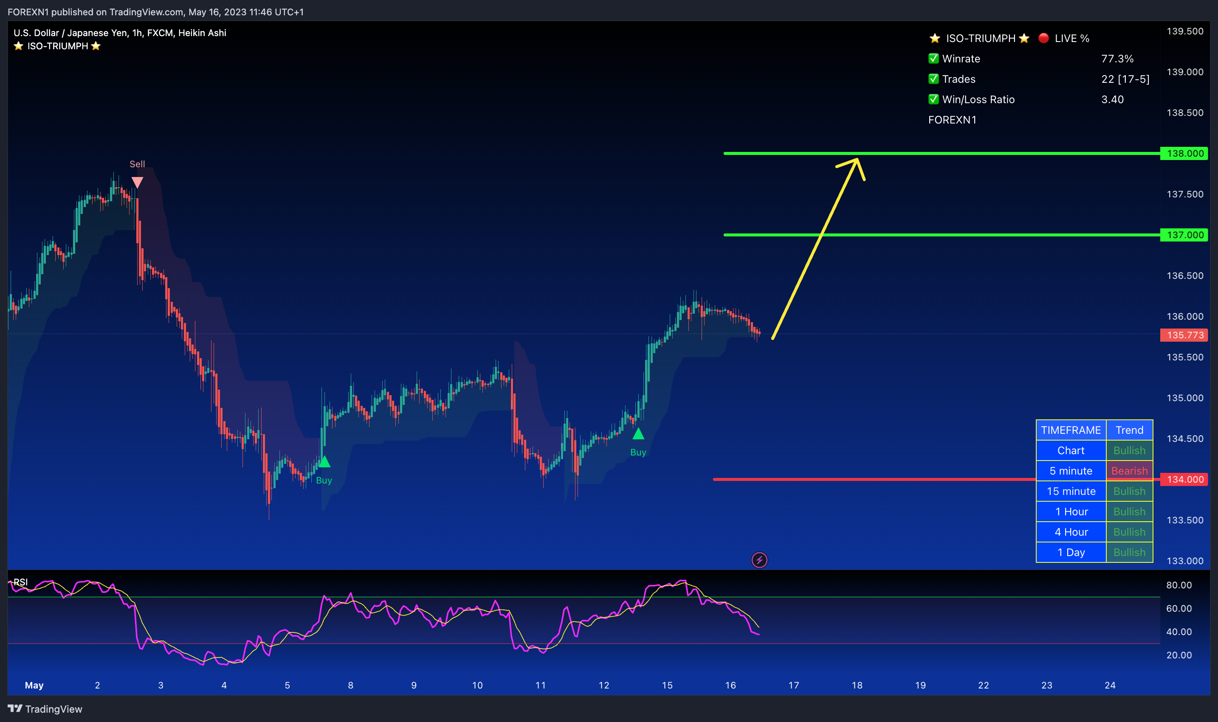Image resolution: width=1218 pixels, height=722 pixels.
Task: Click the current price 135.773 label
Action: pos(1184,335)
